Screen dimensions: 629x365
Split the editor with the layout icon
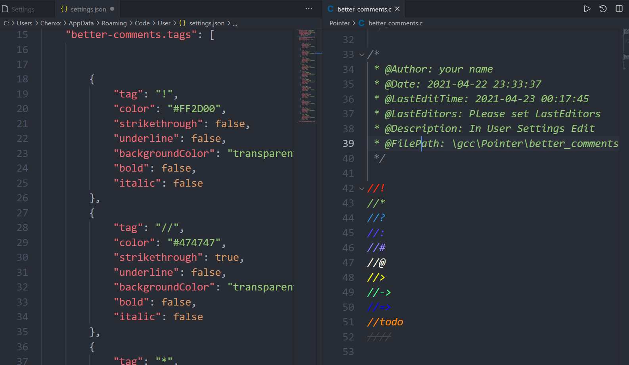619,9
